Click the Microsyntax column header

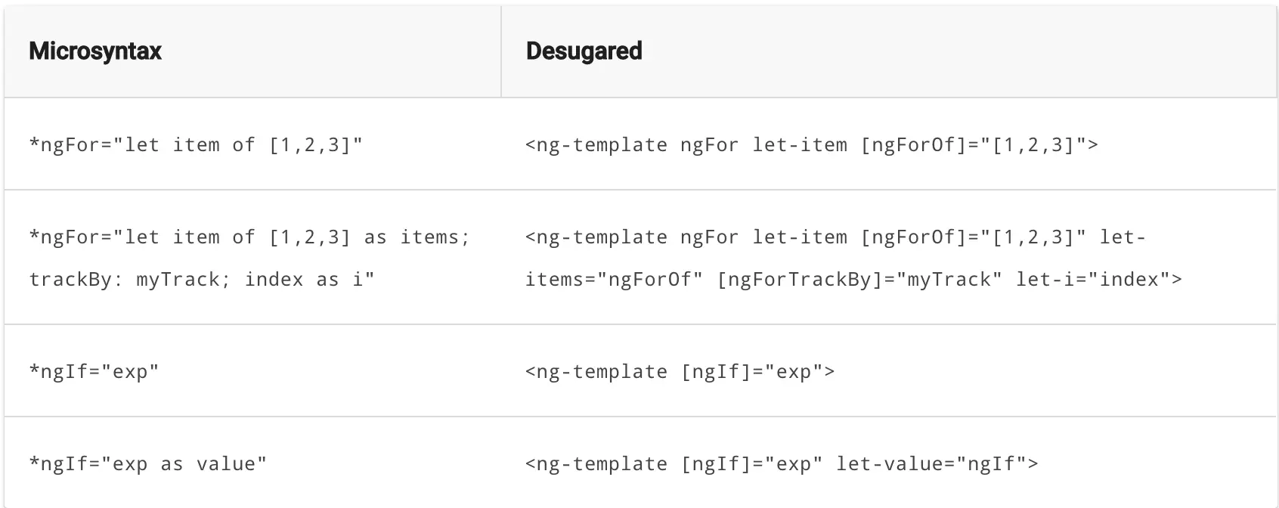tap(95, 51)
